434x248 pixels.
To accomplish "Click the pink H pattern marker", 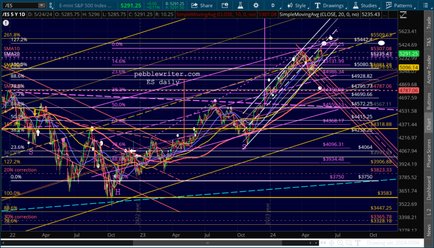I will click(x=118, y=192).
